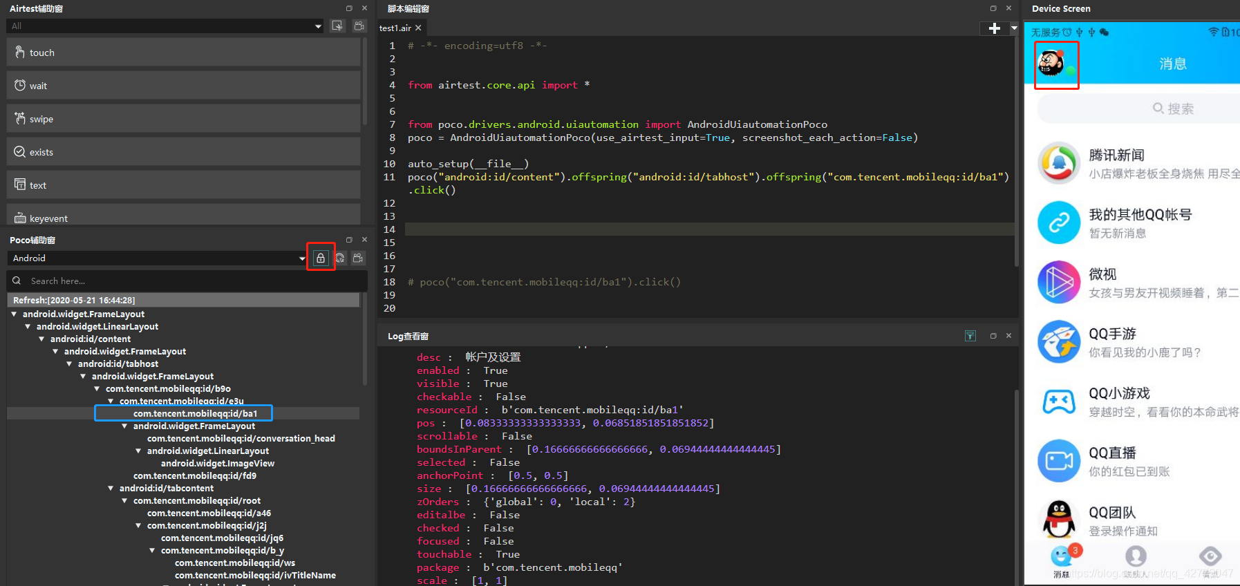Image resolution: width=1240 pixels, height=586 pixels.
Task: Click the exists command button
Action: coord(183,152)
